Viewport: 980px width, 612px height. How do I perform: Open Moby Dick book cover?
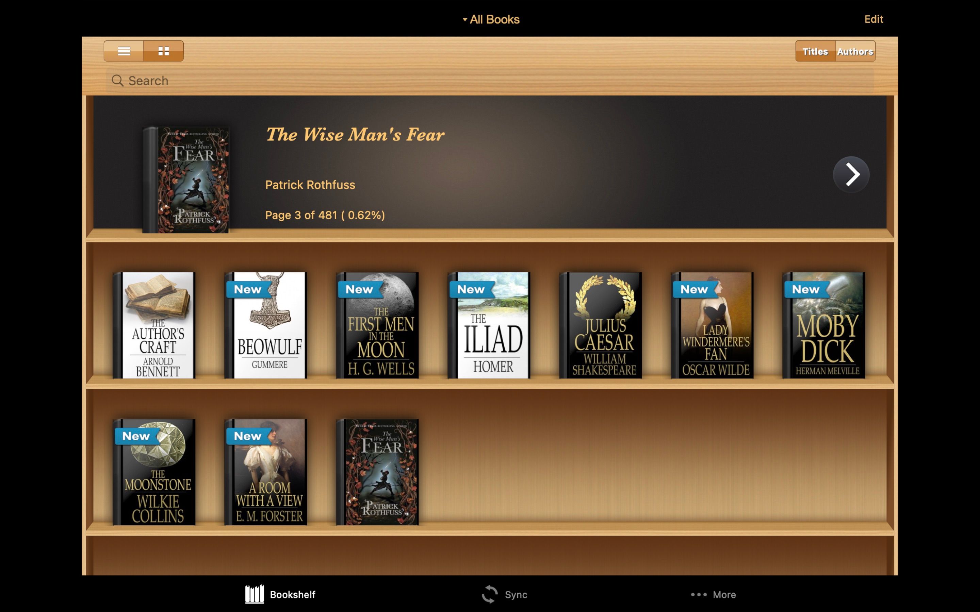pos(824,325)
